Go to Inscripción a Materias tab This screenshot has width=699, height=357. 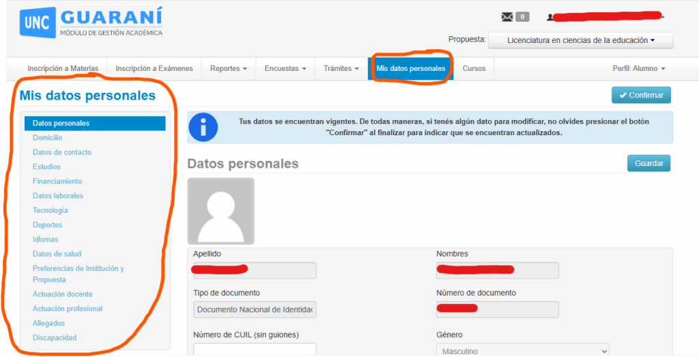coord(63,68)
